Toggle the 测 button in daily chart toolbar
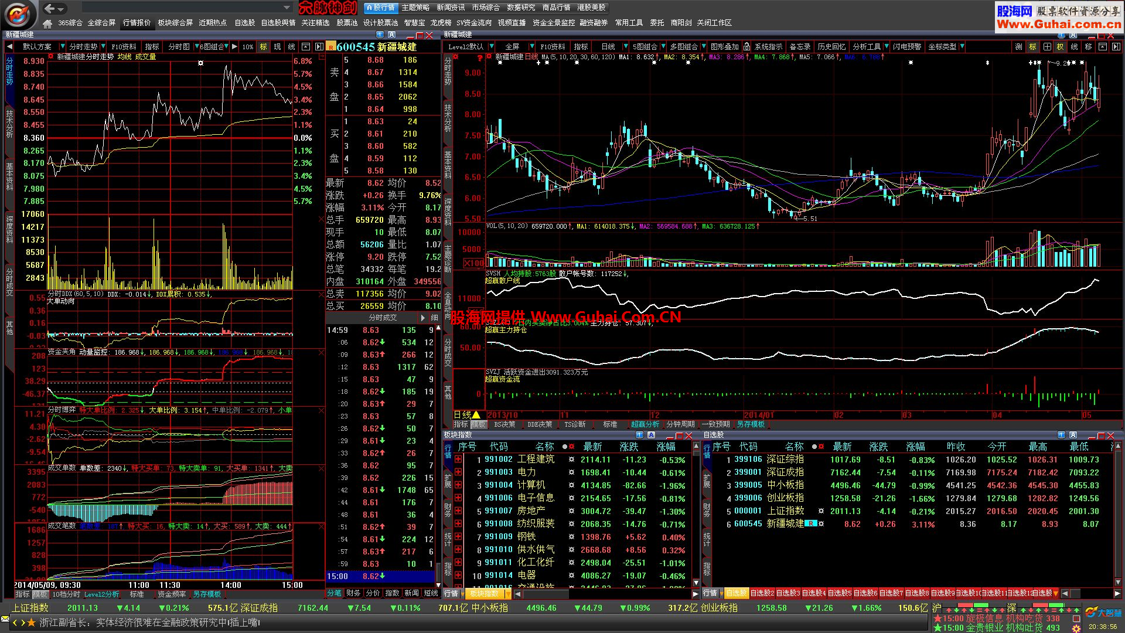 [x=1018, y=46]
